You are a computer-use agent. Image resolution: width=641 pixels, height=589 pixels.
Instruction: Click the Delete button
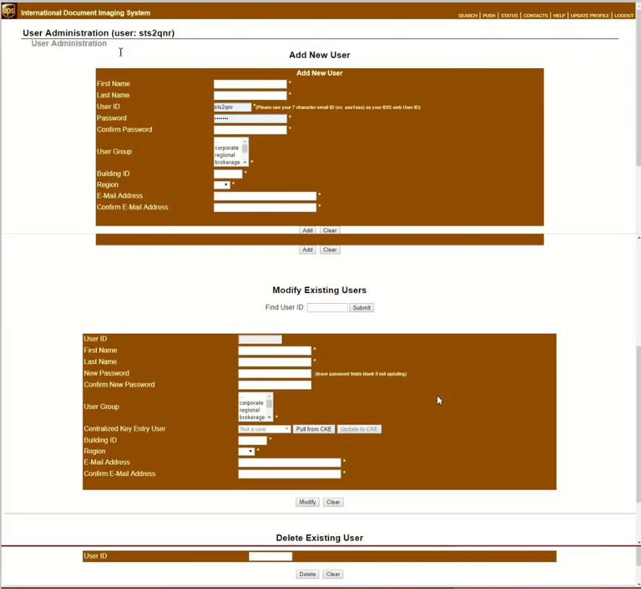(x=307, y=575)
